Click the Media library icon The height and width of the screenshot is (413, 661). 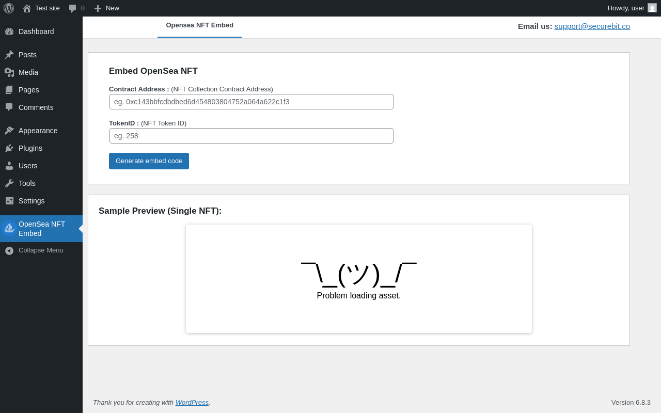tap(9, 72)
